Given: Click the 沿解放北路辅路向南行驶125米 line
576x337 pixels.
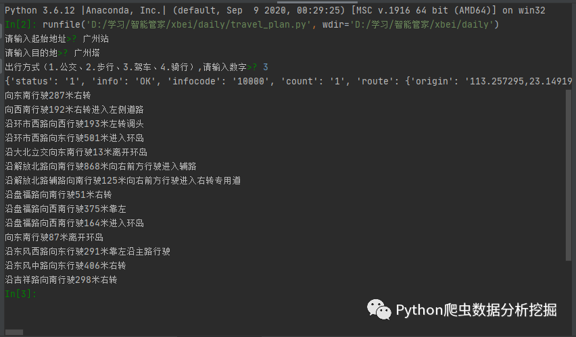Looking at the screenshot, I should 122,180.
